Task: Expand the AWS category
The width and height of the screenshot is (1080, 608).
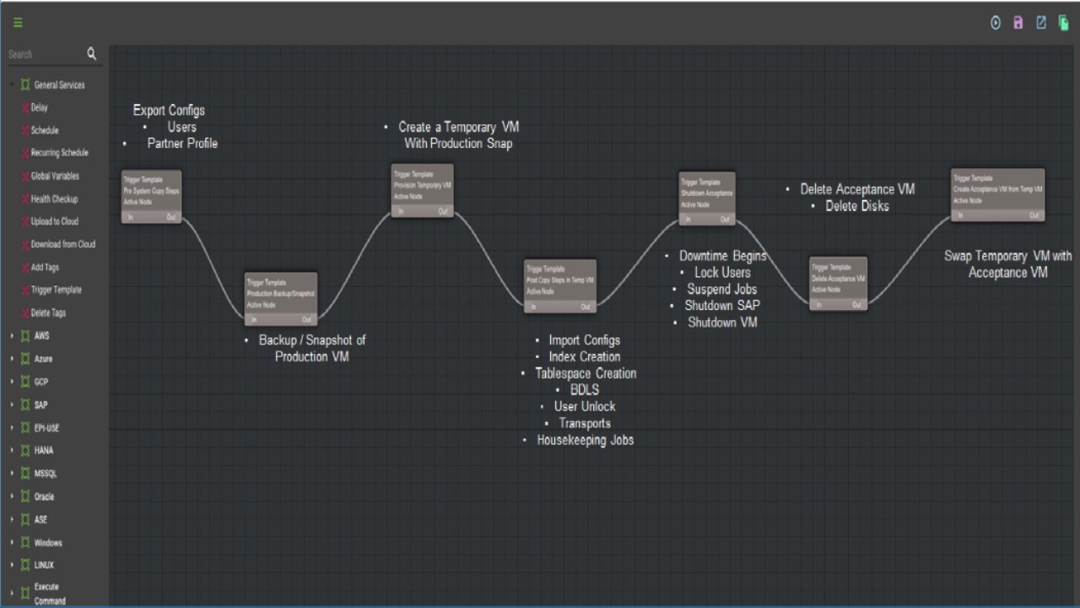Action: [x=12, y=336]
